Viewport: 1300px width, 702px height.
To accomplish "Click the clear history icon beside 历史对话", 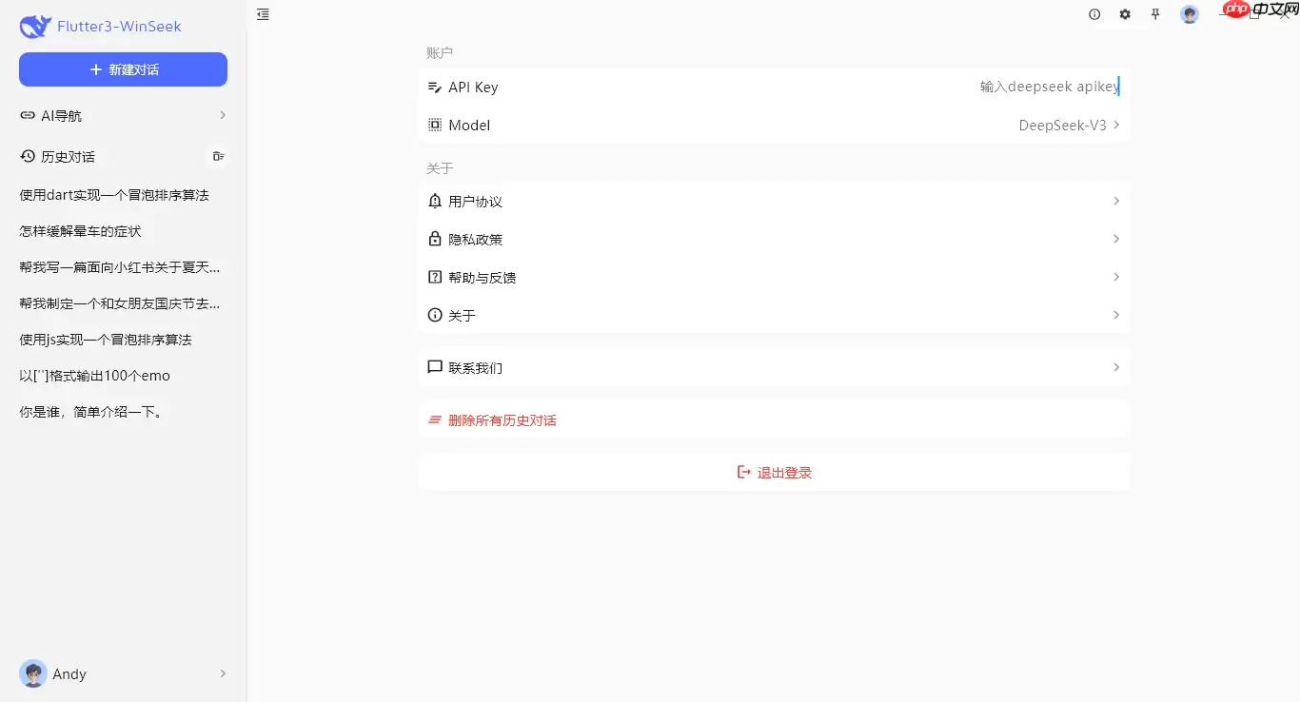I will (218, 156).
